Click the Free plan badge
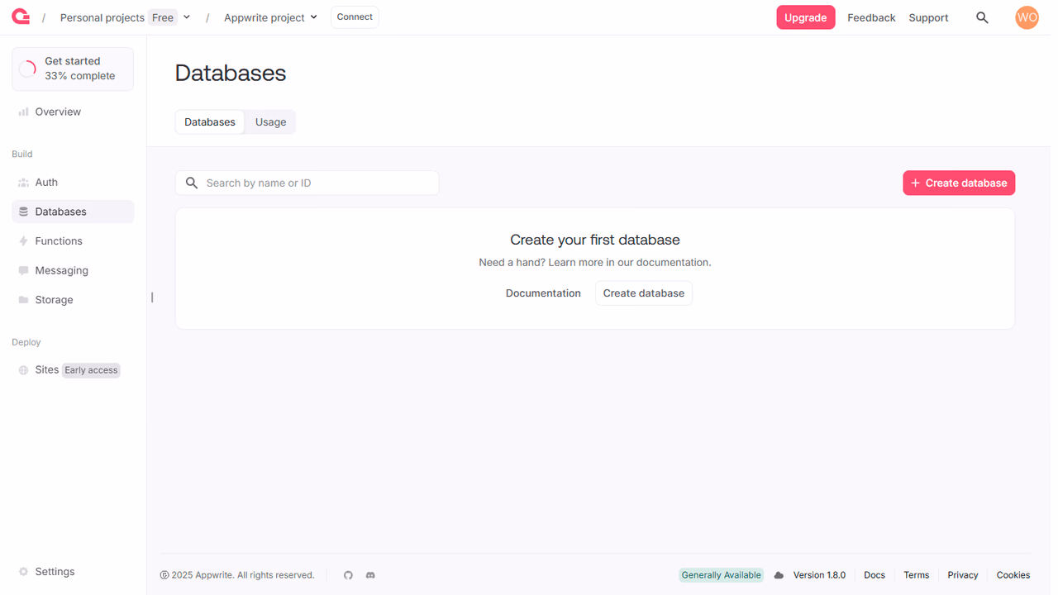 163,17
